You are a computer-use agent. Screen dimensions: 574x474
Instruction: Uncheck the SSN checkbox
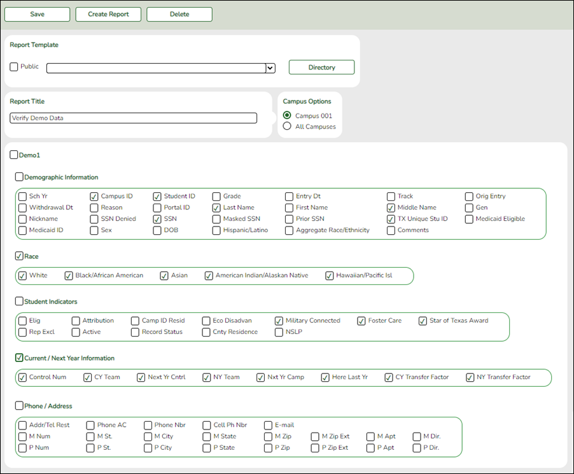click(157, 219)
